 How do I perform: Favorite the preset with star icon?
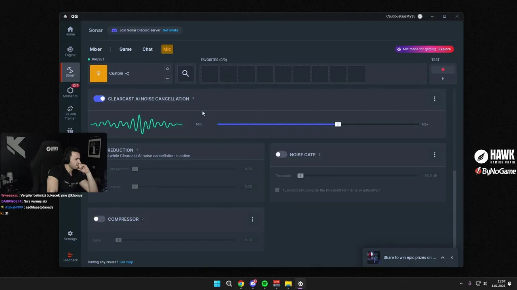click(x=167, y=68)
